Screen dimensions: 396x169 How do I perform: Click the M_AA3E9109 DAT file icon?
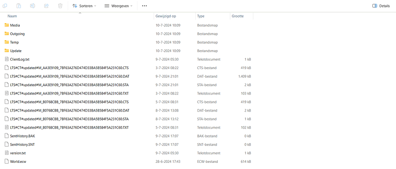click(7, 76)
